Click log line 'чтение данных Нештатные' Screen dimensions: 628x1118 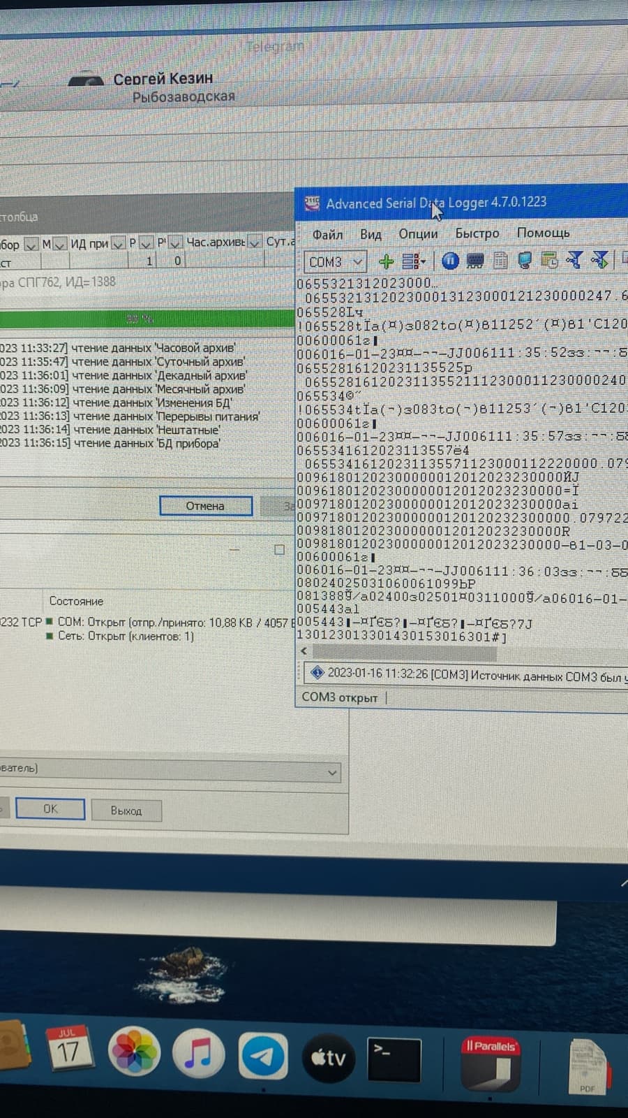click(x=110, y=430)
